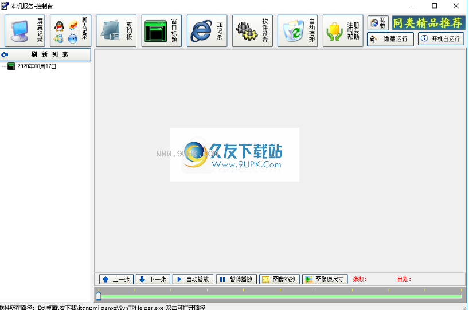Click the software path status bar text
The image size is (469, 310).
(x=102, y=307)
